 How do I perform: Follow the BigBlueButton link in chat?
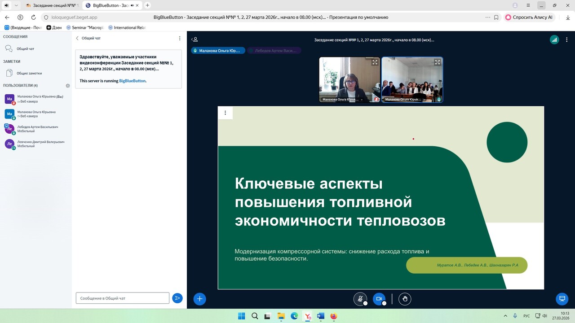(x=132, y=81)
